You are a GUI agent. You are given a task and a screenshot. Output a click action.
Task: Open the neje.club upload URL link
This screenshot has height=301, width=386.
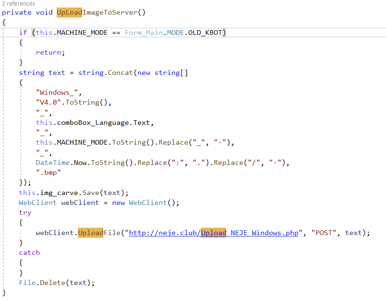(x=214, y=233)
